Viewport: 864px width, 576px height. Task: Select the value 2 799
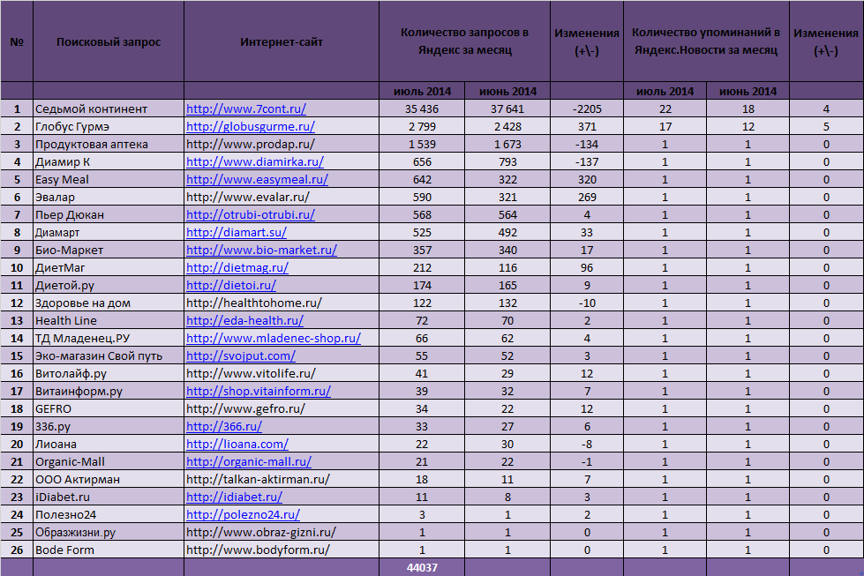[422, 127]
